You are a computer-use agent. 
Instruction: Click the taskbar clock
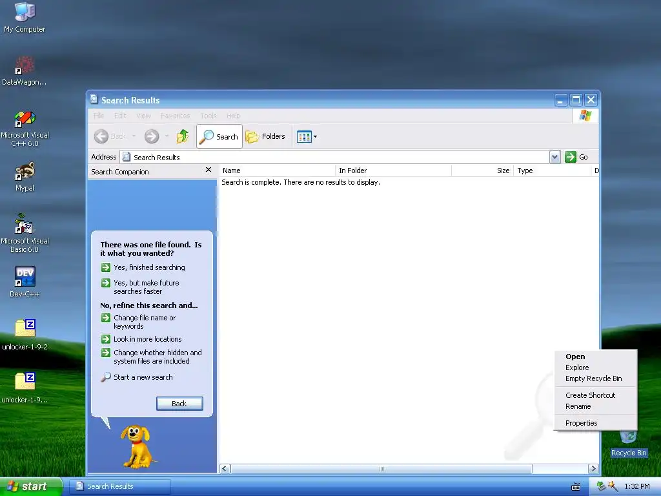point(637,486)
